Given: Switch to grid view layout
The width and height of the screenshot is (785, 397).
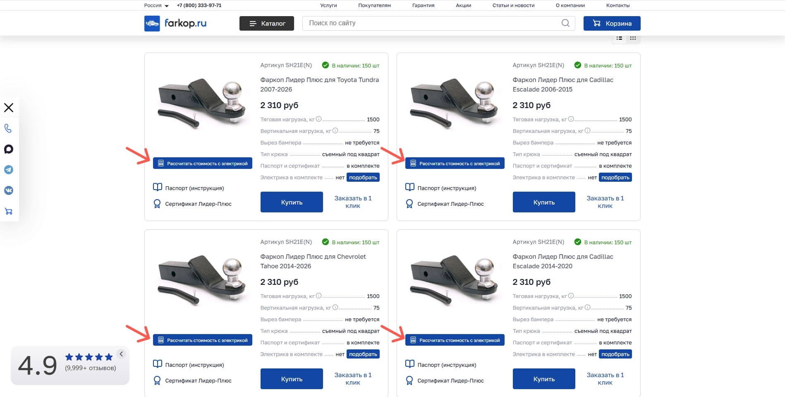Looking at the screenshot, I should [633, 38].
